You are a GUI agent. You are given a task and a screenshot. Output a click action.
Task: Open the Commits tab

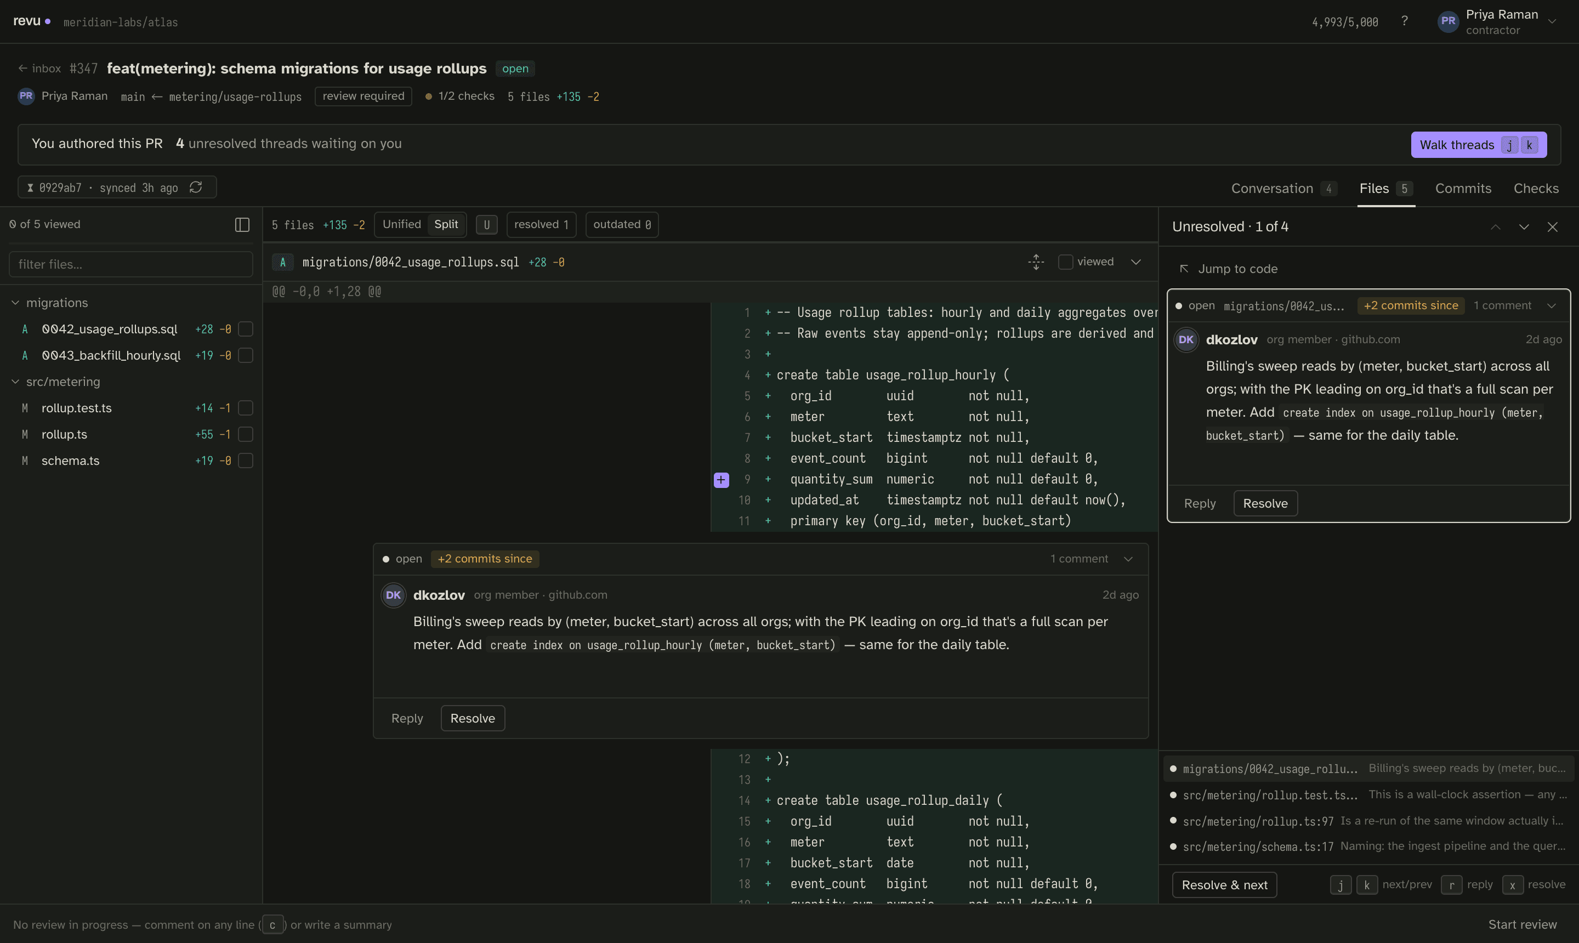click(x=1463, y=188)
